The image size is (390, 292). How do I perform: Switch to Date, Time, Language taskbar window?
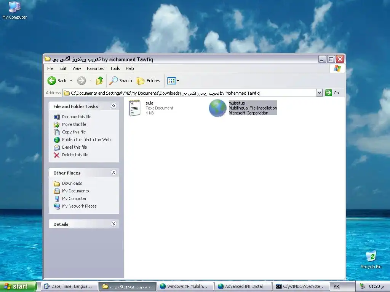click(x=69, y=286)
